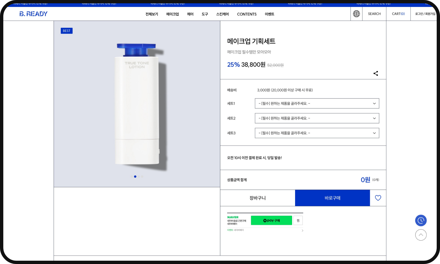This screenshot has height=264, width=440.
Task: Open the 세트1 product dropdown
Action: point(317,103)
